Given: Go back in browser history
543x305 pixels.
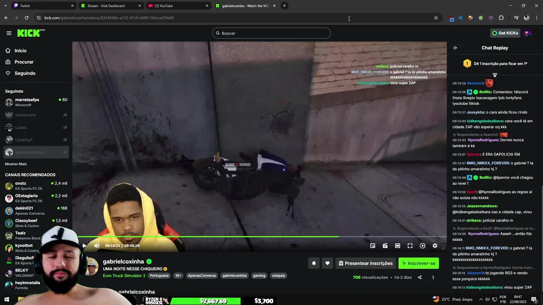Looking at the screenshot, I should (x=6, y=18).
